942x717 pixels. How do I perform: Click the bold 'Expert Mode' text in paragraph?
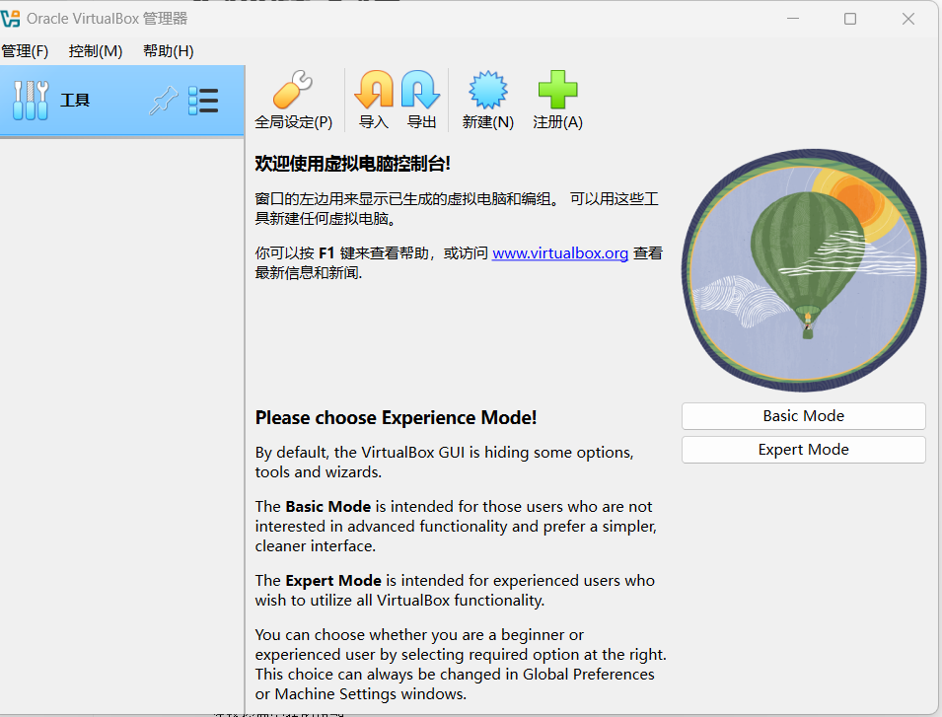333,581
